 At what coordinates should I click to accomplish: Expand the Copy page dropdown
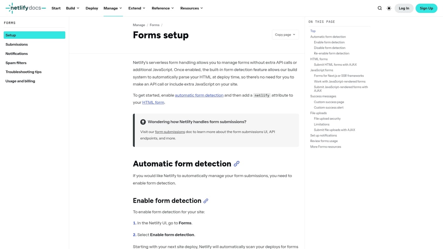(285, 35)
